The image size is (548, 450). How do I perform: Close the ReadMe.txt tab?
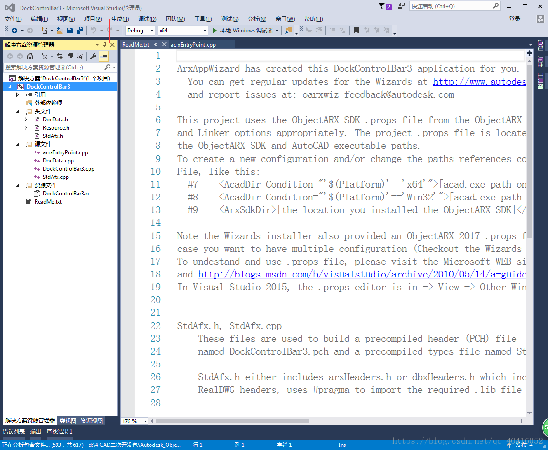pos(164,45)
